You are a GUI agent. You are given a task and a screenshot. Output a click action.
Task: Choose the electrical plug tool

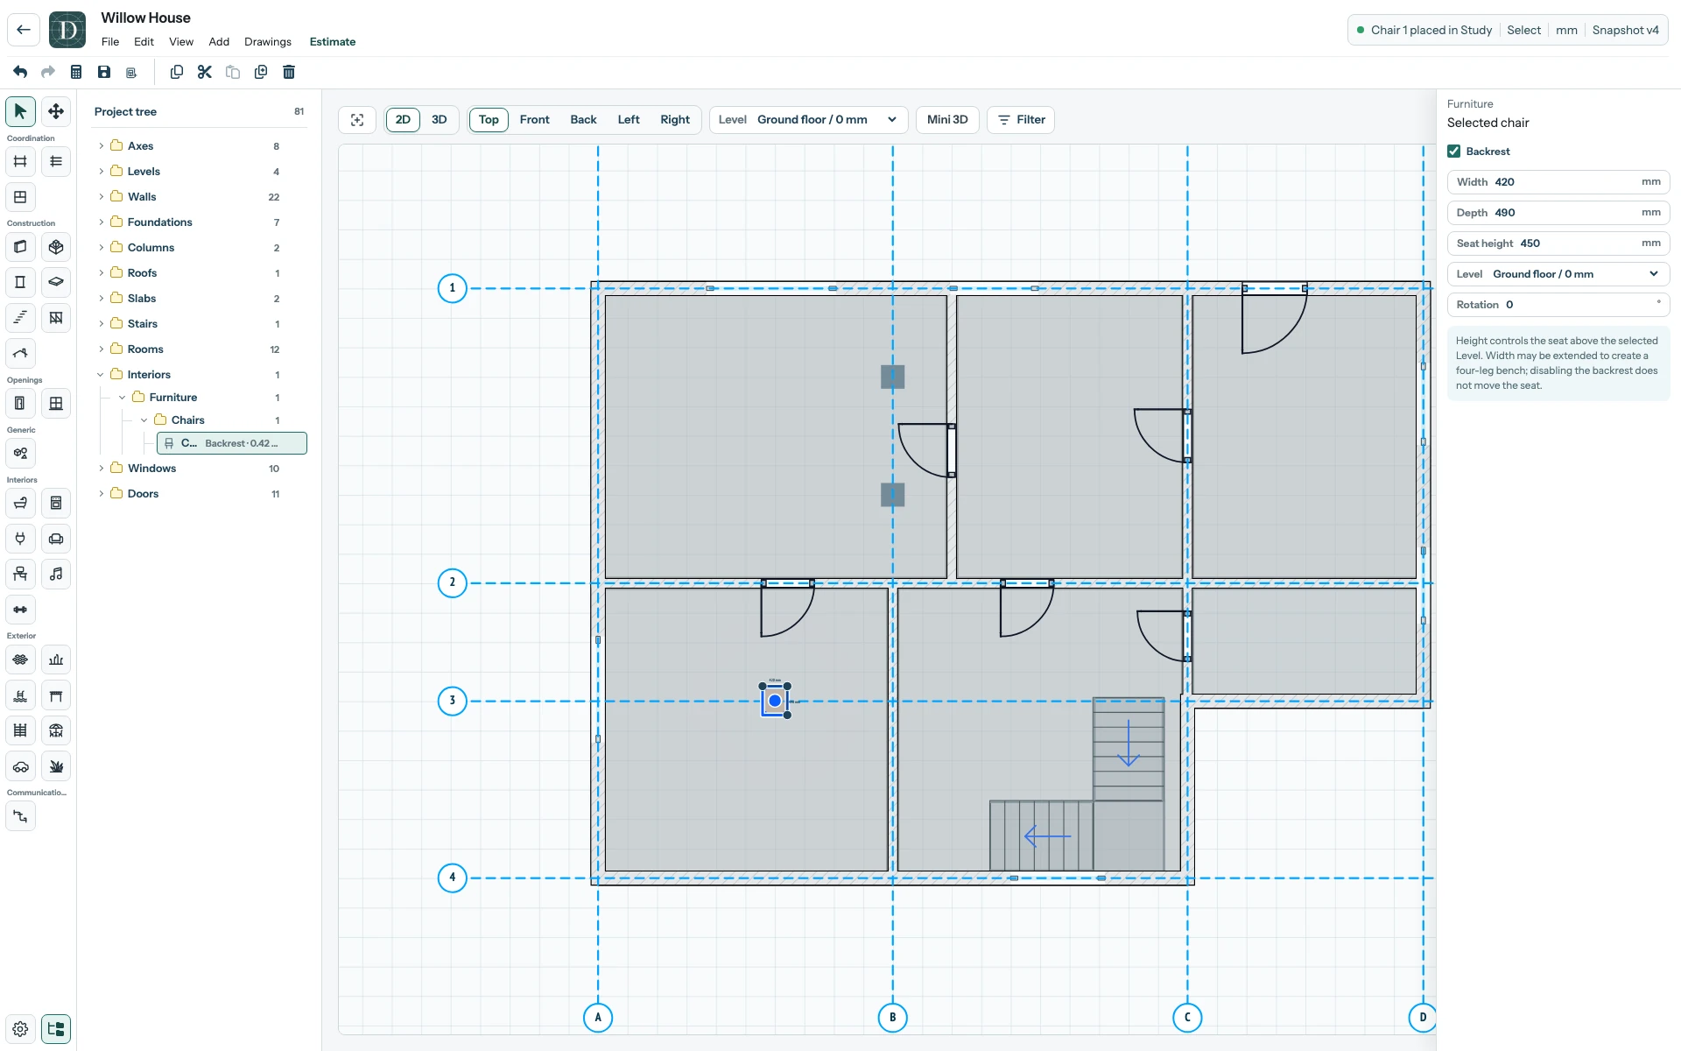pos(20,539)
